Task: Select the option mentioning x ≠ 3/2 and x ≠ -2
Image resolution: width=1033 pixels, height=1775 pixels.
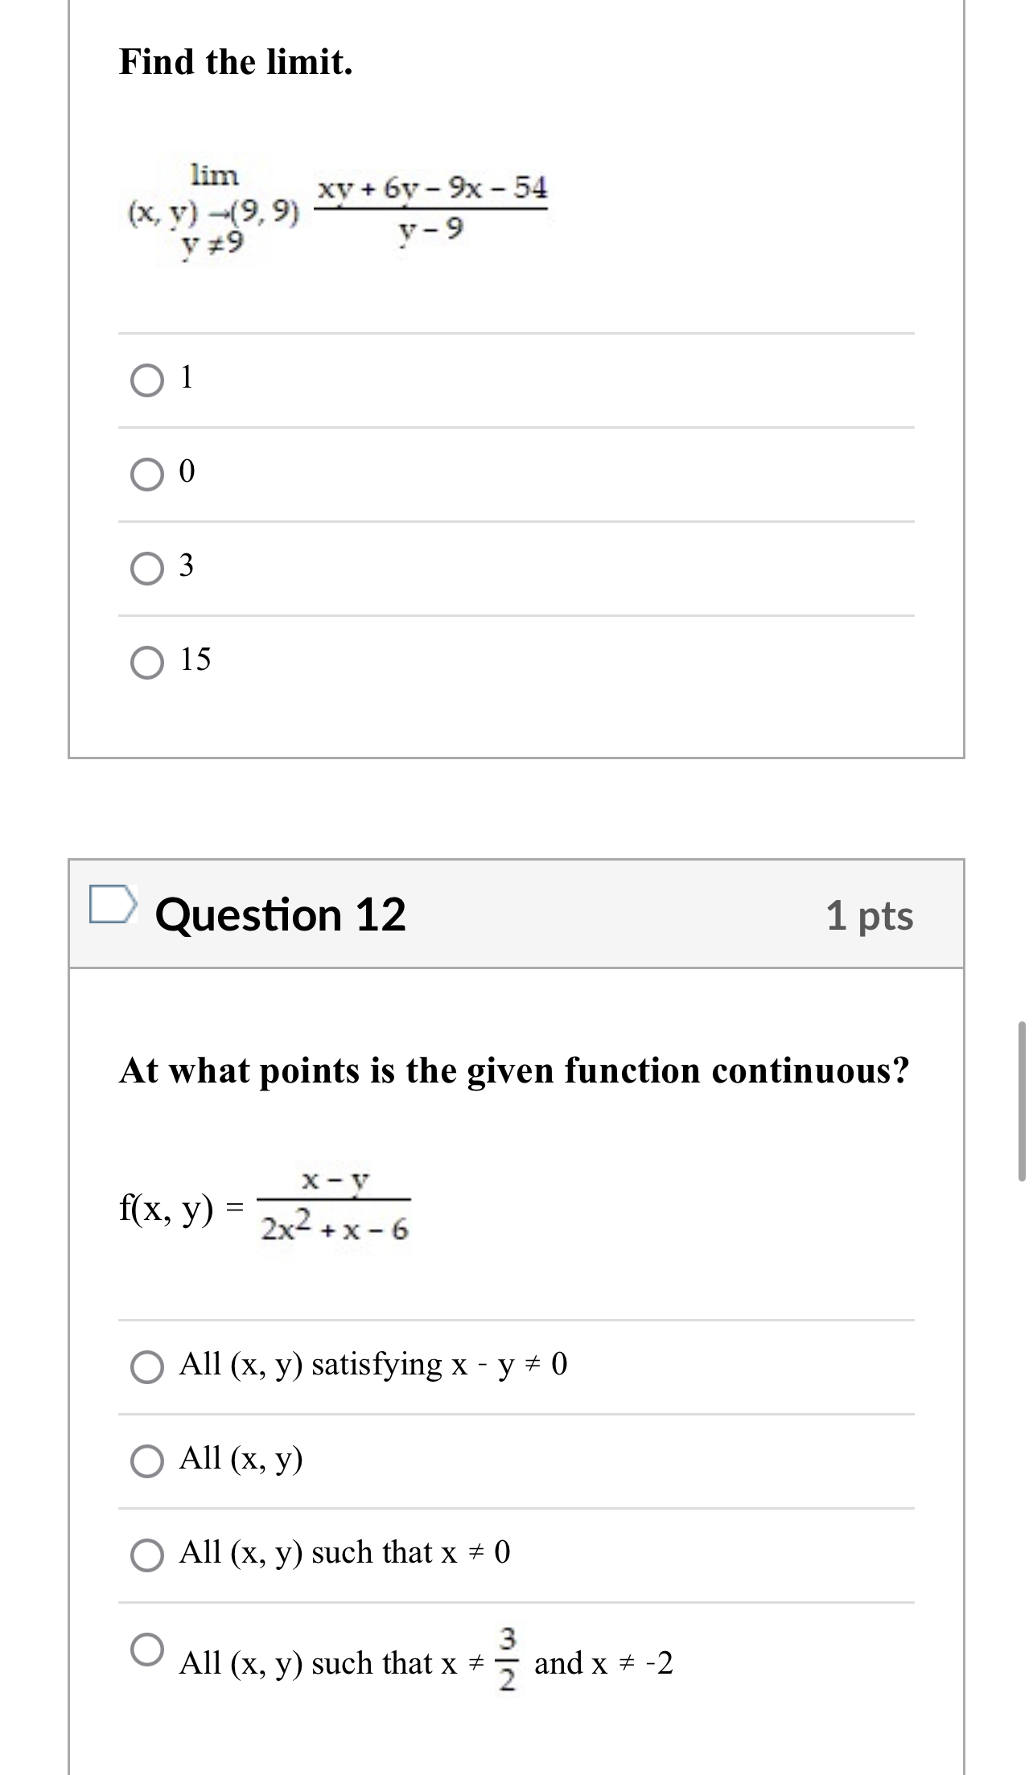Action: click(426, 1662)
